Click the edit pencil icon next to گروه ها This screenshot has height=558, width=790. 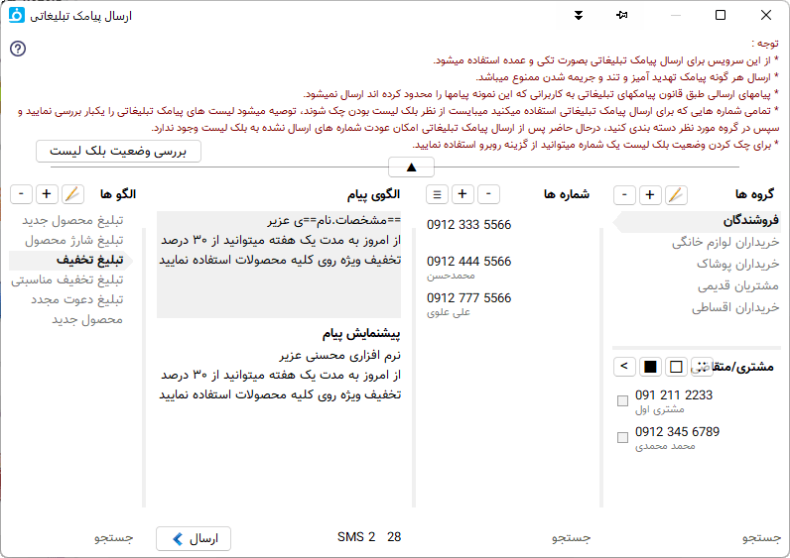[x=676, y=194]
